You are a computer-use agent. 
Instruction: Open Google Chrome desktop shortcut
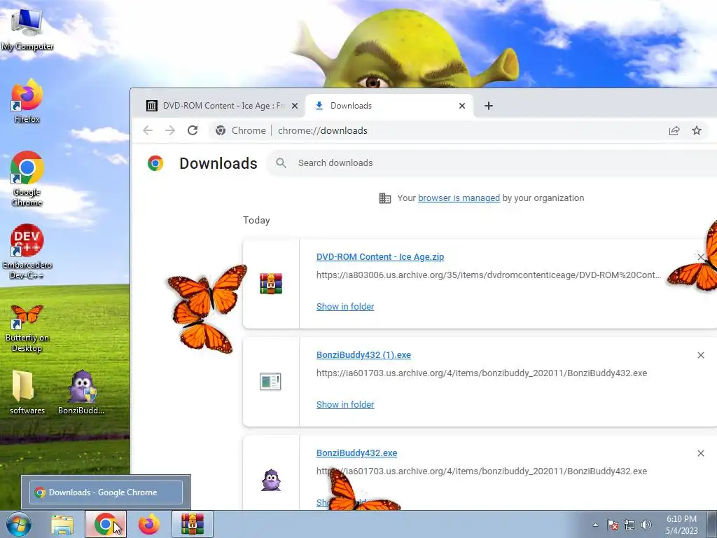pyautogui.click(x=27, y=179)
